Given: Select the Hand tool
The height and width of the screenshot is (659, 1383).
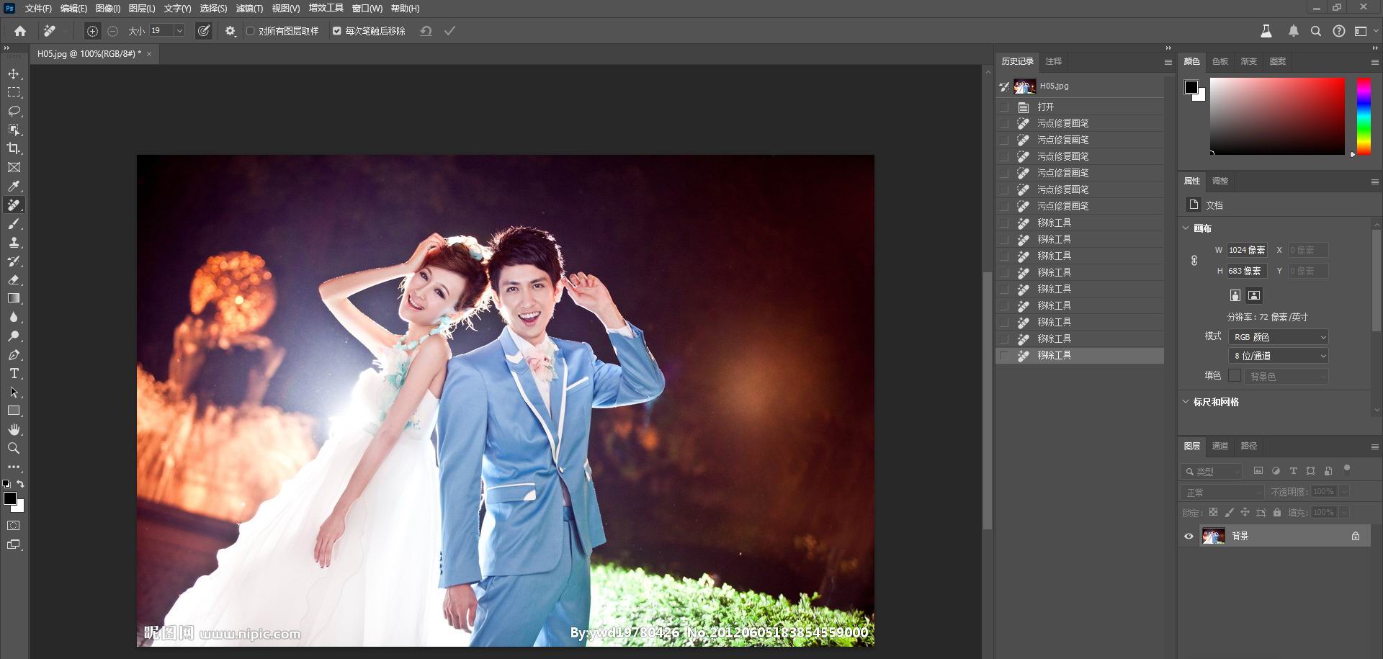Looking at the screenshot, I should pos(14,429).
